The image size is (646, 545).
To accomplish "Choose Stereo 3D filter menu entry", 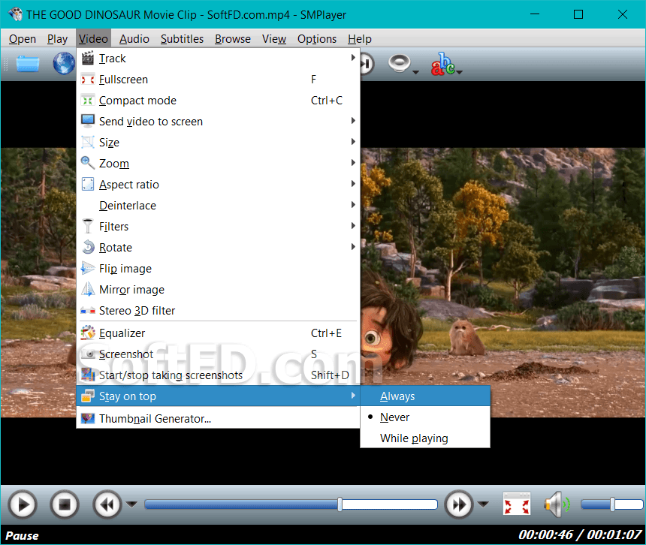I will tap(218, 310).
